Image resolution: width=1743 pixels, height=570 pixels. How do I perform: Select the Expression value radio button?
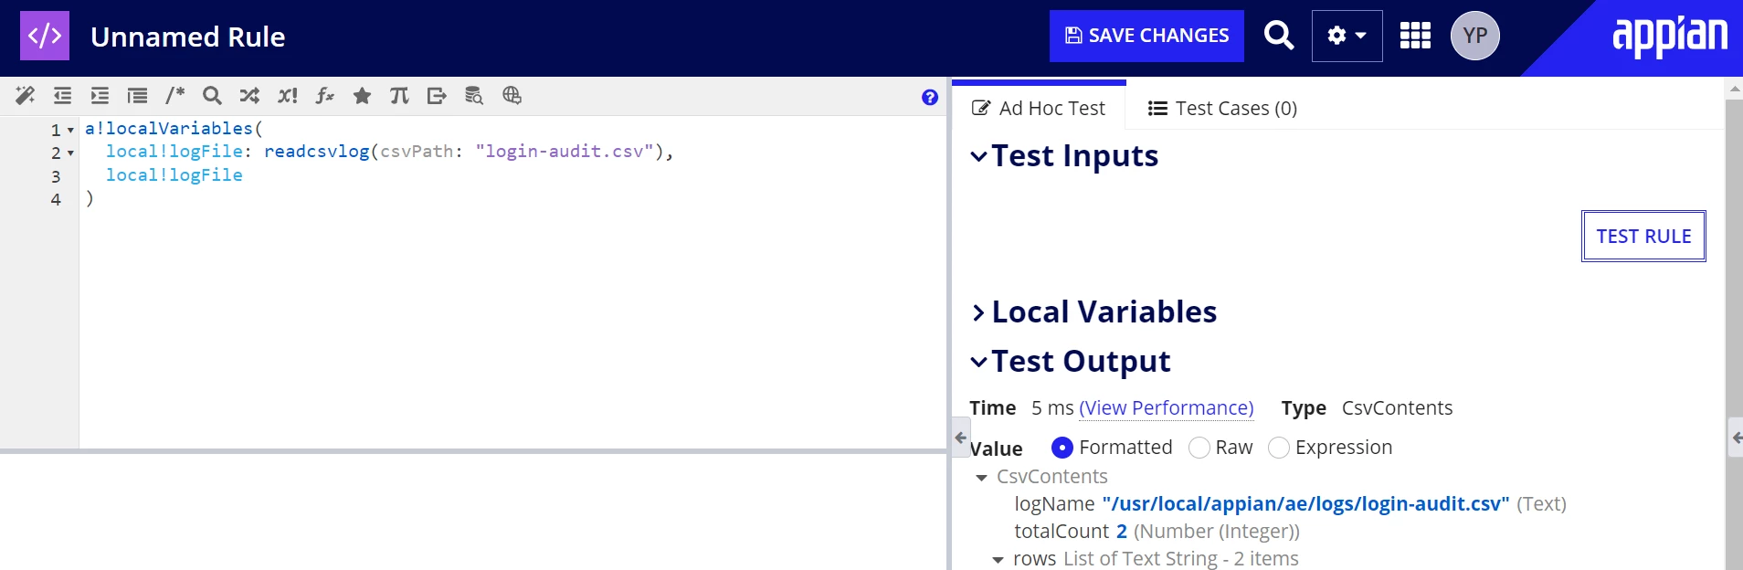1279,448
